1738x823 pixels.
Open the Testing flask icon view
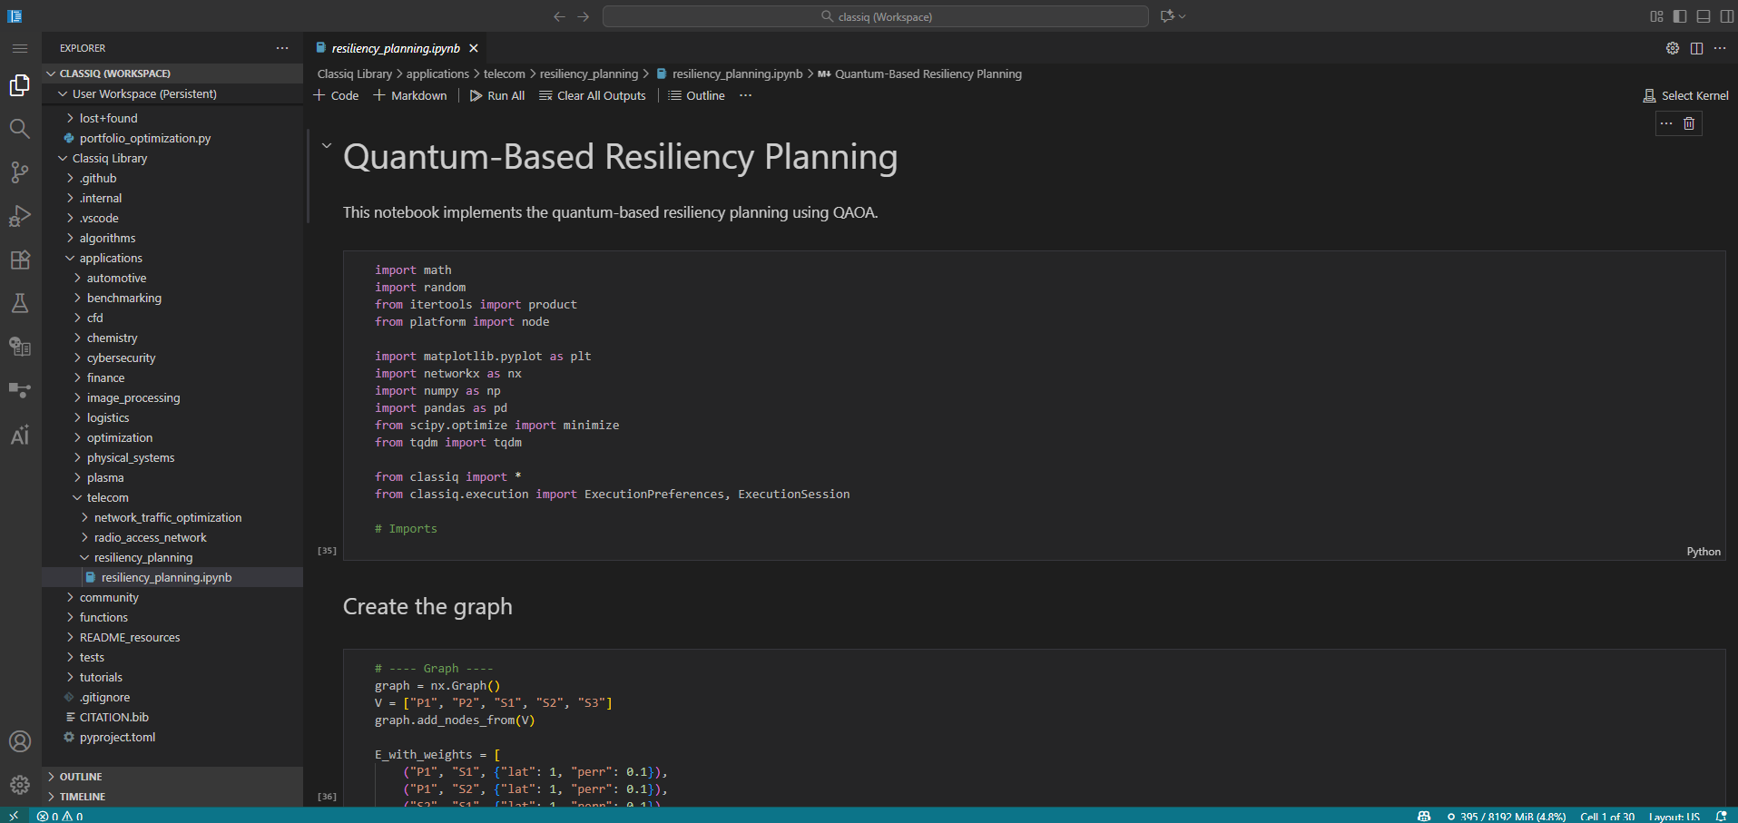tap(20, 303)
